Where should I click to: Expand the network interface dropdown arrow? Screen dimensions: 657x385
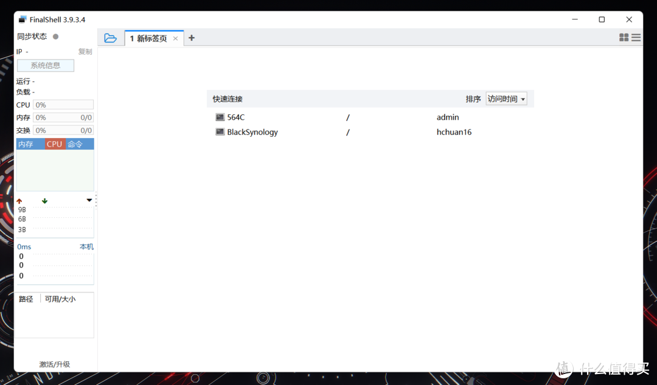point(89,200)
